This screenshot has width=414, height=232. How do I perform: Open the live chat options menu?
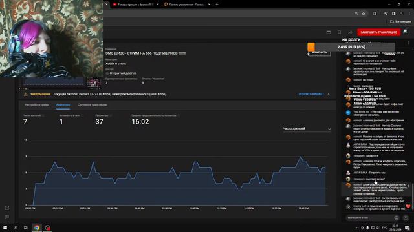click(x=408, y=43)
